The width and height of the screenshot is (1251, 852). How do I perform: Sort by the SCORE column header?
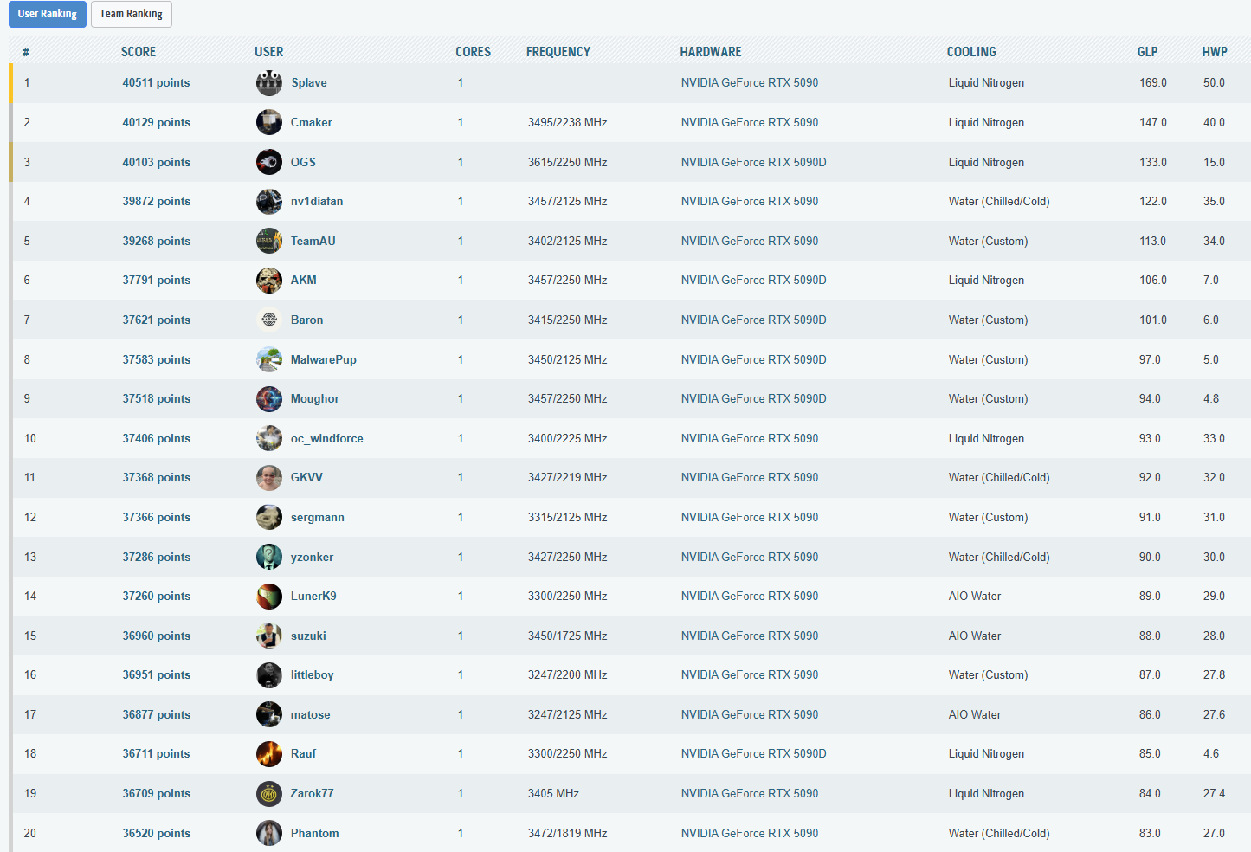[139, 52]
